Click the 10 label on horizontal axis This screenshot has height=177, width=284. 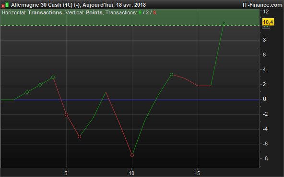[131, 173]
